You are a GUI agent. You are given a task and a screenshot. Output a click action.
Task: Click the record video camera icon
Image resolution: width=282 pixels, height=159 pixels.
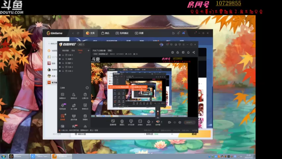pyautogui.click(x=169, y=122)
